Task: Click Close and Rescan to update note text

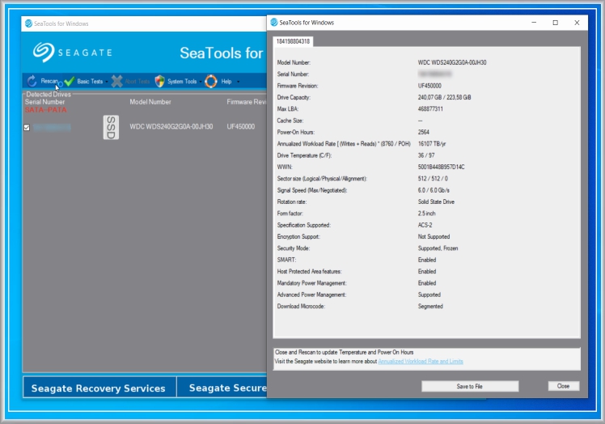Action: [x=344, y=352]
